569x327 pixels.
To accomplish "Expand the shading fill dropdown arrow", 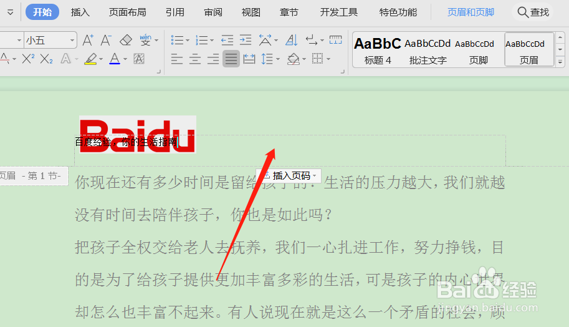I will click(304, 59).
